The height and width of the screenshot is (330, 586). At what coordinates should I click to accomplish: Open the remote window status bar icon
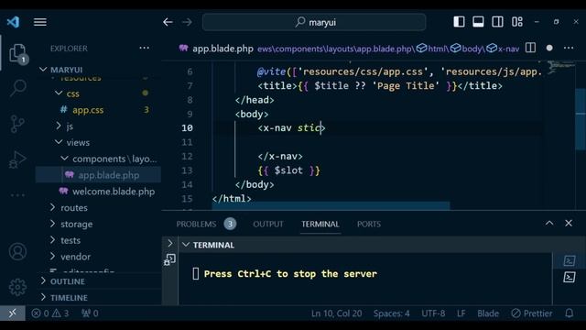pyautogui.click(x=12, y=313)
